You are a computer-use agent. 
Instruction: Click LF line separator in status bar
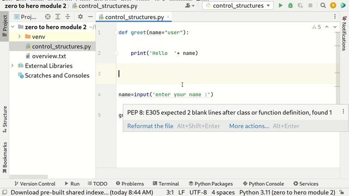[182, 192]
